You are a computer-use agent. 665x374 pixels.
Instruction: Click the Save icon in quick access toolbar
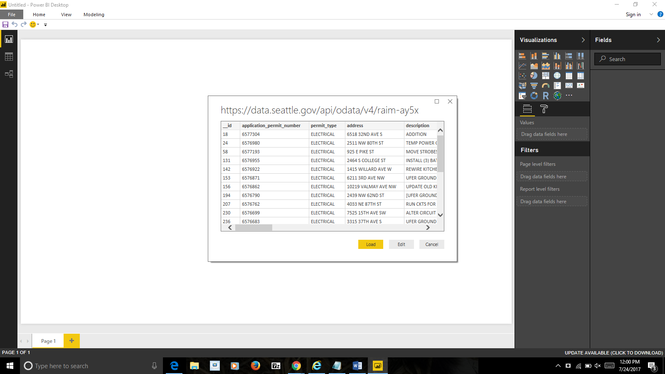point(5,25)
